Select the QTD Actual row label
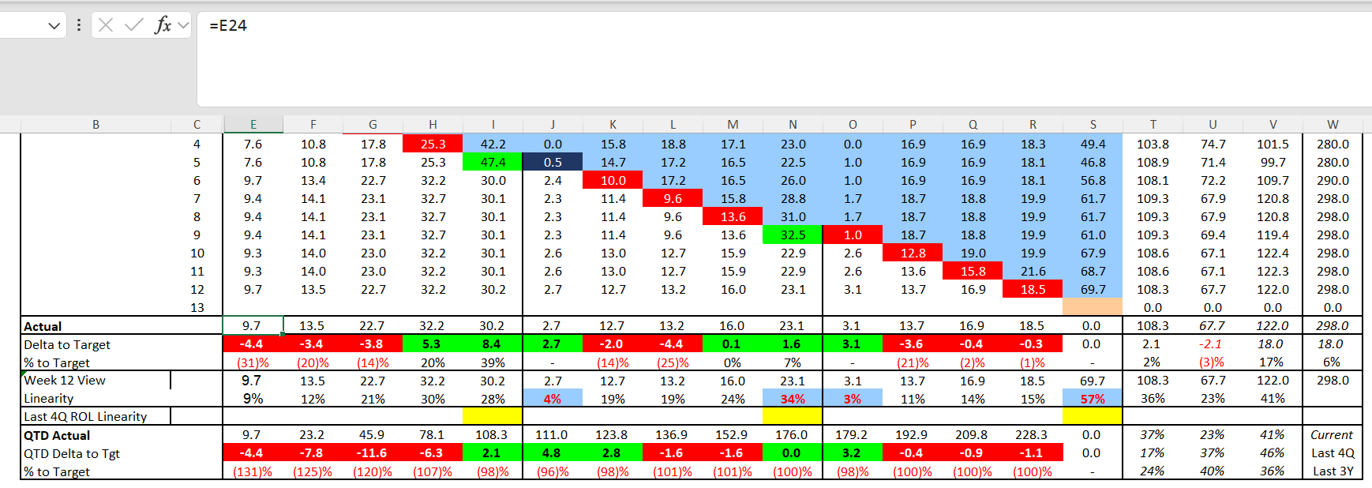 click(x=57, y=435)
